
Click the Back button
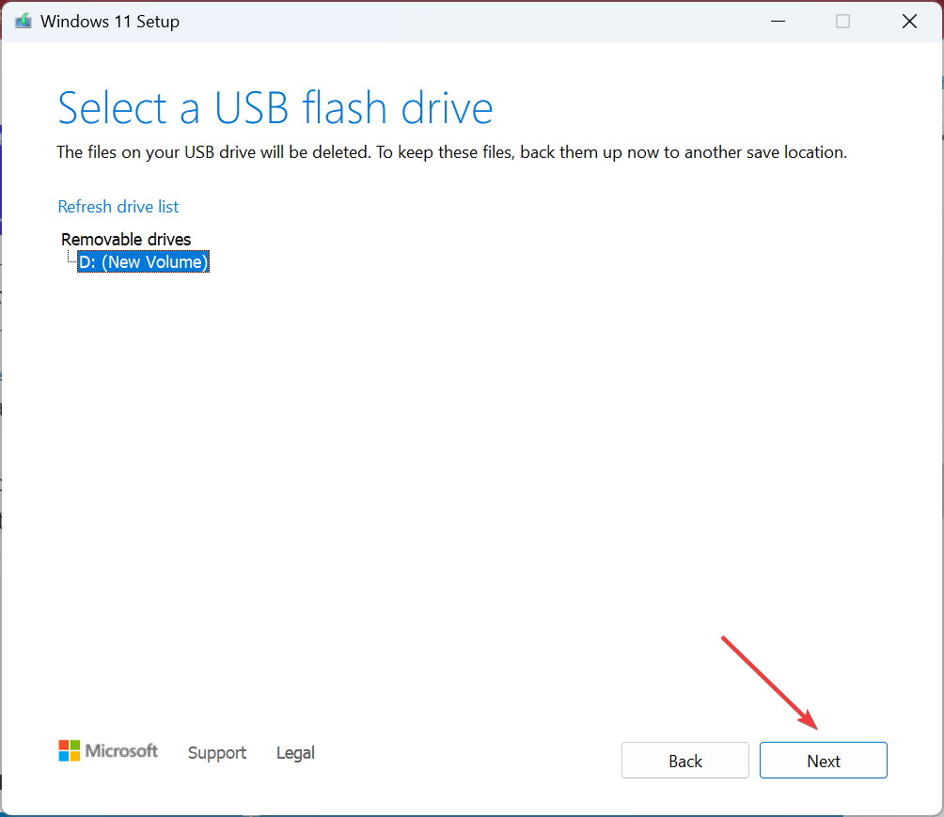[x=685, y=761]
